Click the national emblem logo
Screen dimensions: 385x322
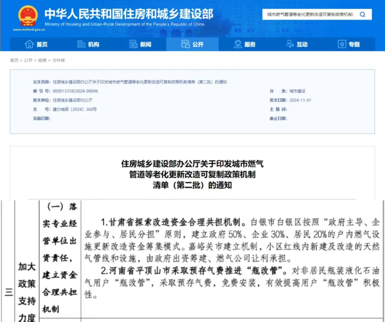(x=28, y=16)
